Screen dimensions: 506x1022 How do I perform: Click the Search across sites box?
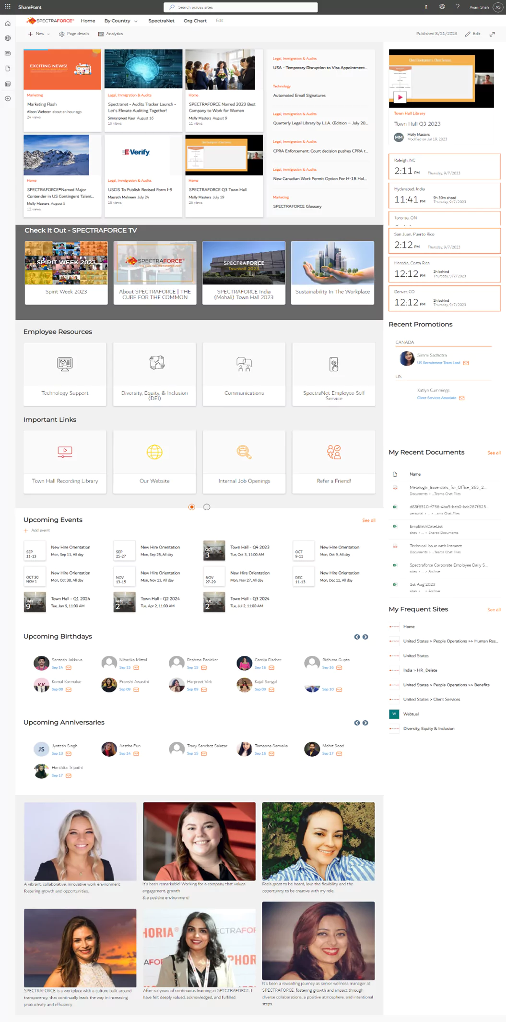(x=241, y=7)
